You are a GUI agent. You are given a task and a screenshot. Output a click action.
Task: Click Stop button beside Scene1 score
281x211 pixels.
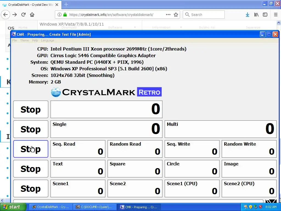coord(31,188)
